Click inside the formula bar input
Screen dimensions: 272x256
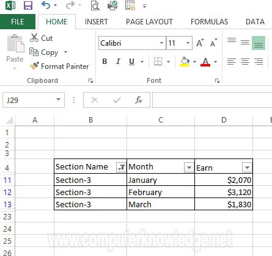click(212, 100)
